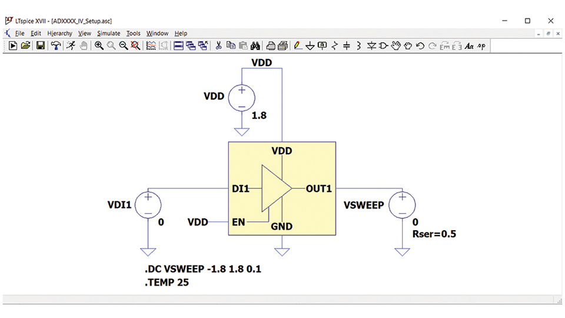This screenshot has height=318, width=565.
Task: Click the rotate icon
Action: click(x=445, y=46)
